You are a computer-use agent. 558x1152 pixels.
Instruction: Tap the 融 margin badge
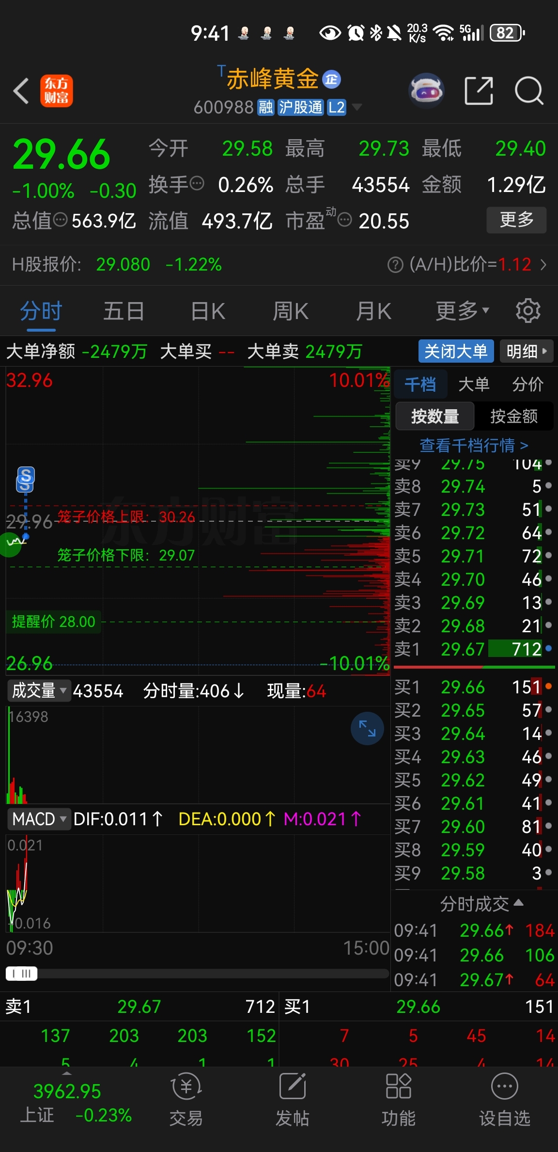[266, 107]
